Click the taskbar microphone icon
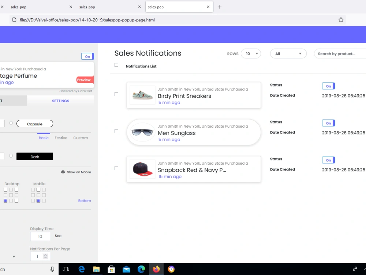 (52, 269)
